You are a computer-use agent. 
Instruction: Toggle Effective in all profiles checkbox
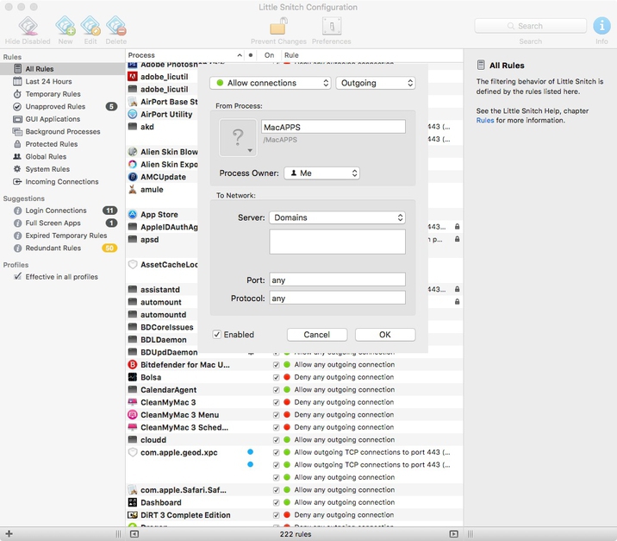click(x=18, y=277)
